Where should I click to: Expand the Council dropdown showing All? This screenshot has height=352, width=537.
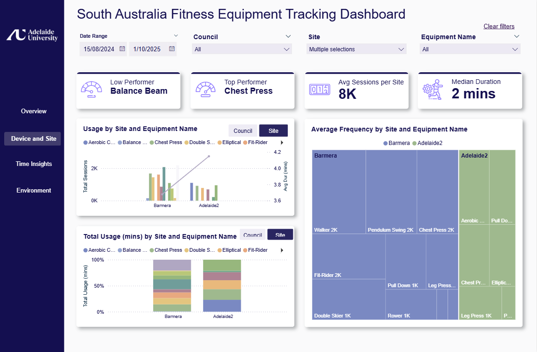point(242,49)
